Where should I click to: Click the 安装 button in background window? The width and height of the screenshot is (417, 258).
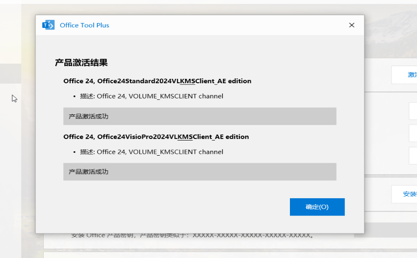pos(404,194)
